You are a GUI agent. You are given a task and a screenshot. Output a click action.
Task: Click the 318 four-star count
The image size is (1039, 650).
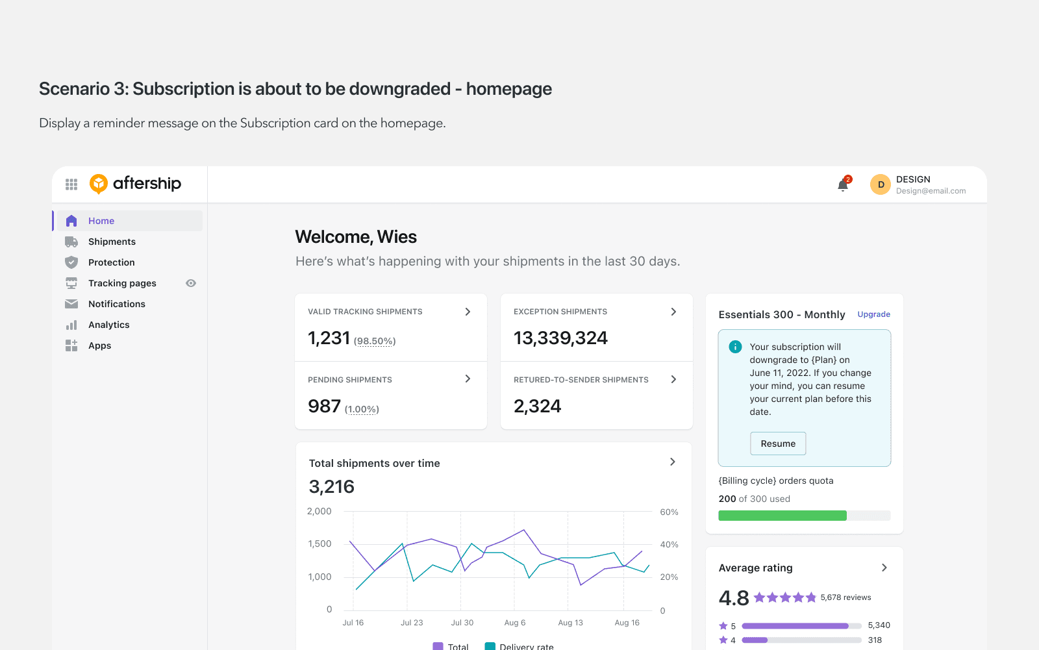click(875, 640)
